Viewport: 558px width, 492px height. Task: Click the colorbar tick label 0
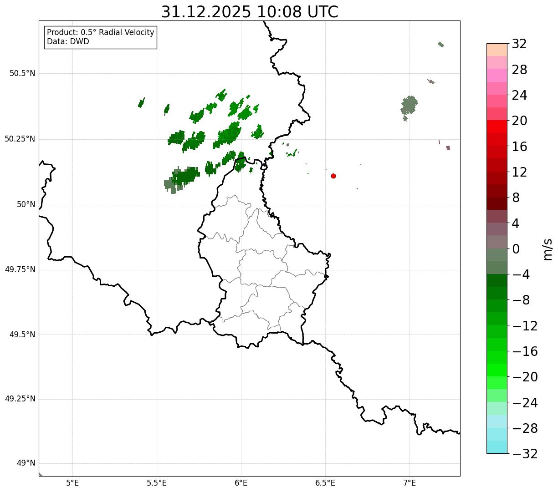tap(516, 249)
